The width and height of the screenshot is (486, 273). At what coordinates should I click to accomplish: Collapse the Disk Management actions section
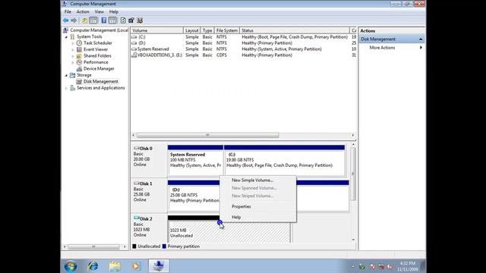point(421,39)
